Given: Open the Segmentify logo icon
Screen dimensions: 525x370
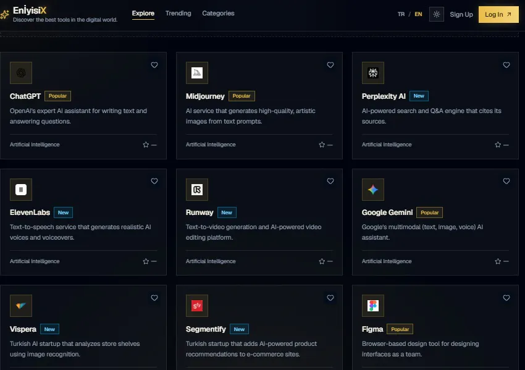Looking at the screenshot, I should pyautogui.click(x=197, y=306).
